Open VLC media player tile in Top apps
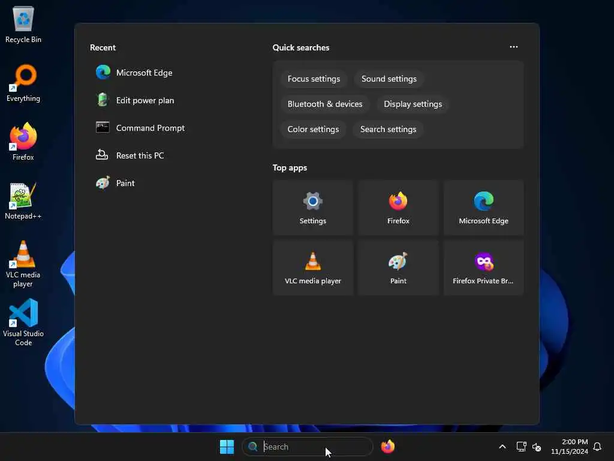Viewport: 614px width, 461px height. point(313,268)
